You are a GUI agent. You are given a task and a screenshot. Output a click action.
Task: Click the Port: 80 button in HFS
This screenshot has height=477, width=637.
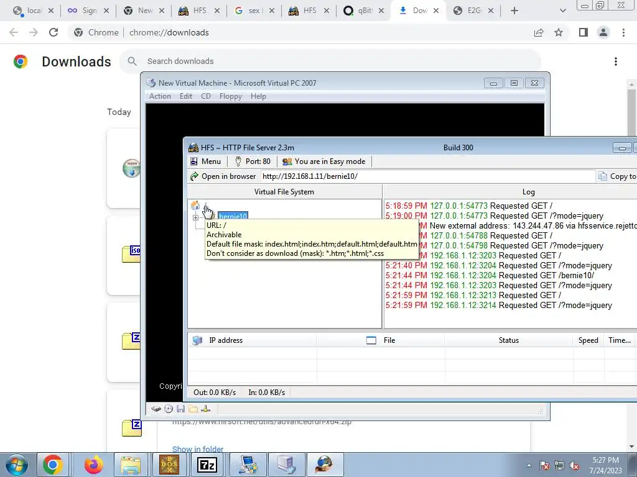[x=253, y=161]
